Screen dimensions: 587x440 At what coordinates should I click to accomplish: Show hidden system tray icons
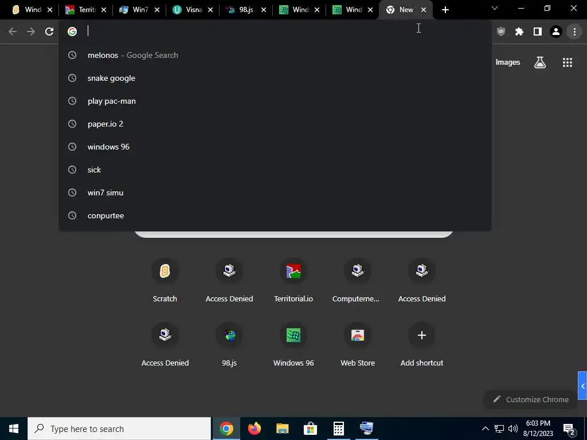(485, 429)
